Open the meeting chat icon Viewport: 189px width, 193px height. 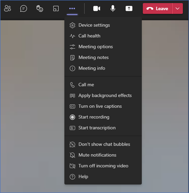(24, 9)
